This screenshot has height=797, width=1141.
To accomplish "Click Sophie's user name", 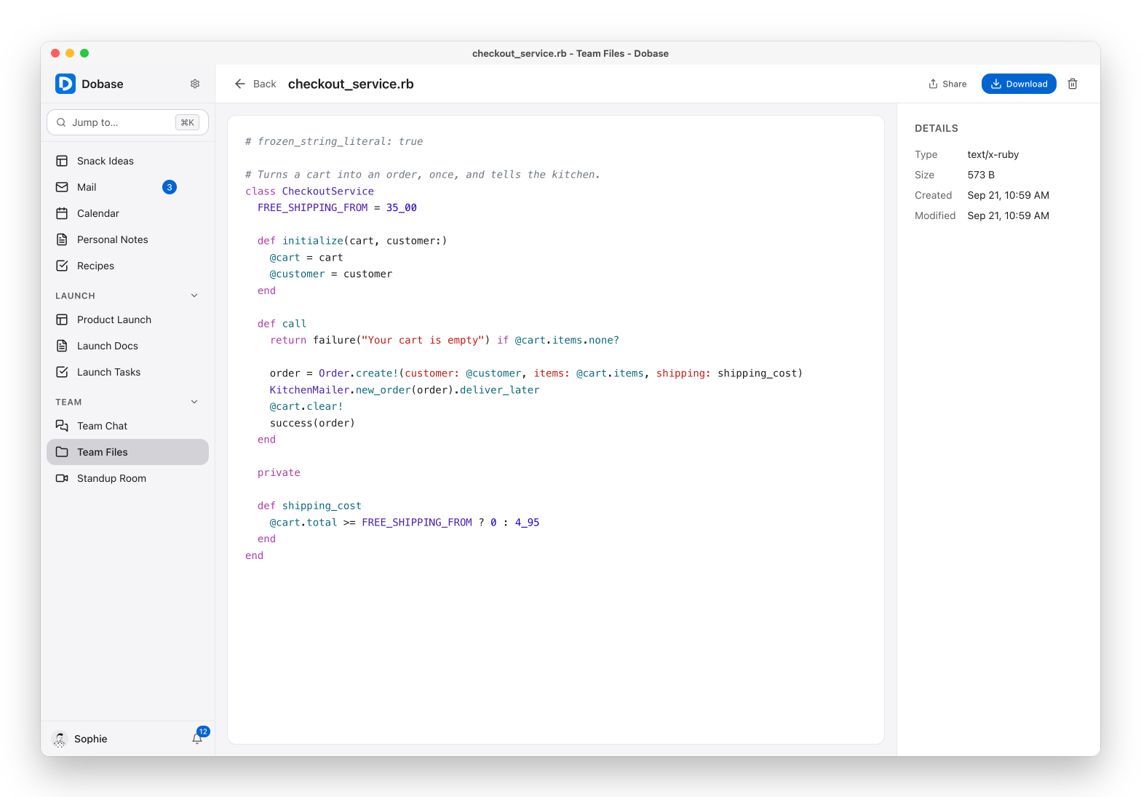I will tap(90, 739).
